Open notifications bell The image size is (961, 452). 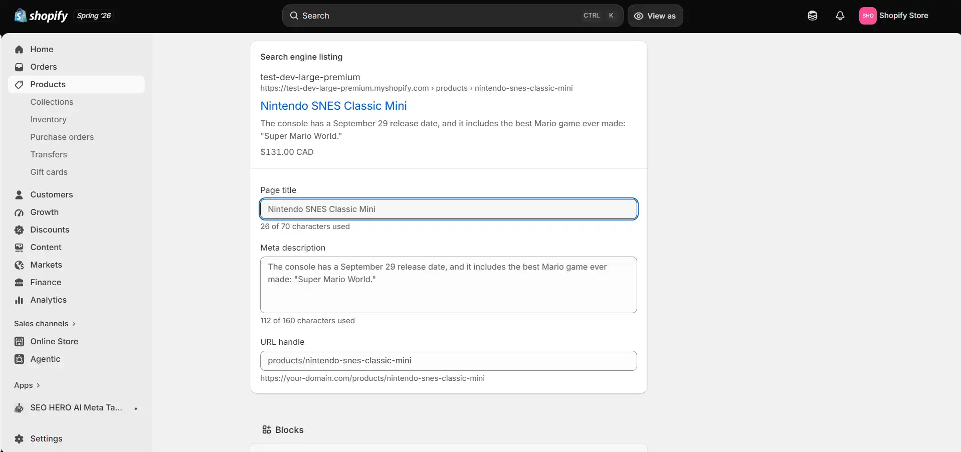(x=840, y=16)
